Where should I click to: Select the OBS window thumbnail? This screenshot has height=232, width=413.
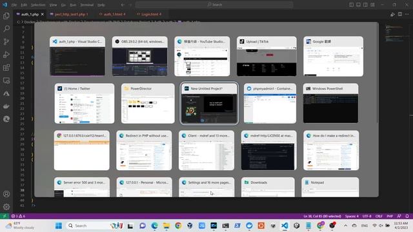click(x=139, y=56)
